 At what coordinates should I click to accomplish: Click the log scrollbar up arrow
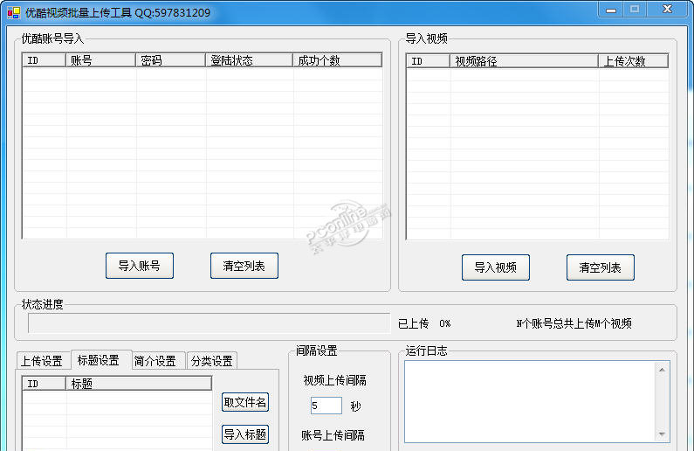pos(662,370)
